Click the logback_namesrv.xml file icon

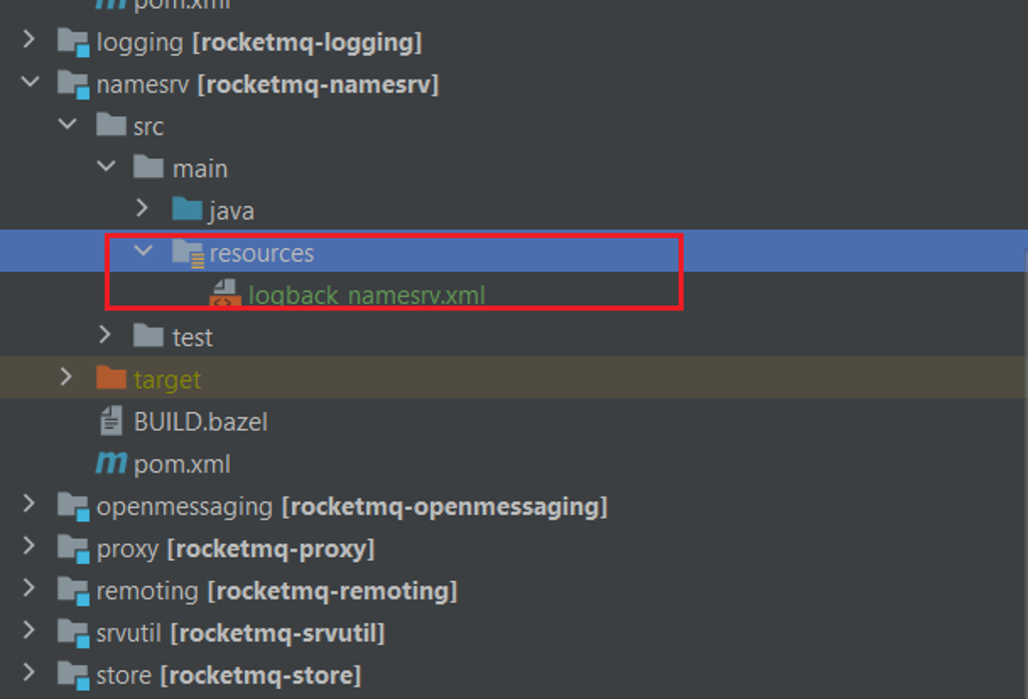click(225, 293)
